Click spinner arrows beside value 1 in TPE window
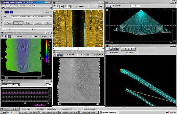This screenshot has width=177, height=114. 50,85
